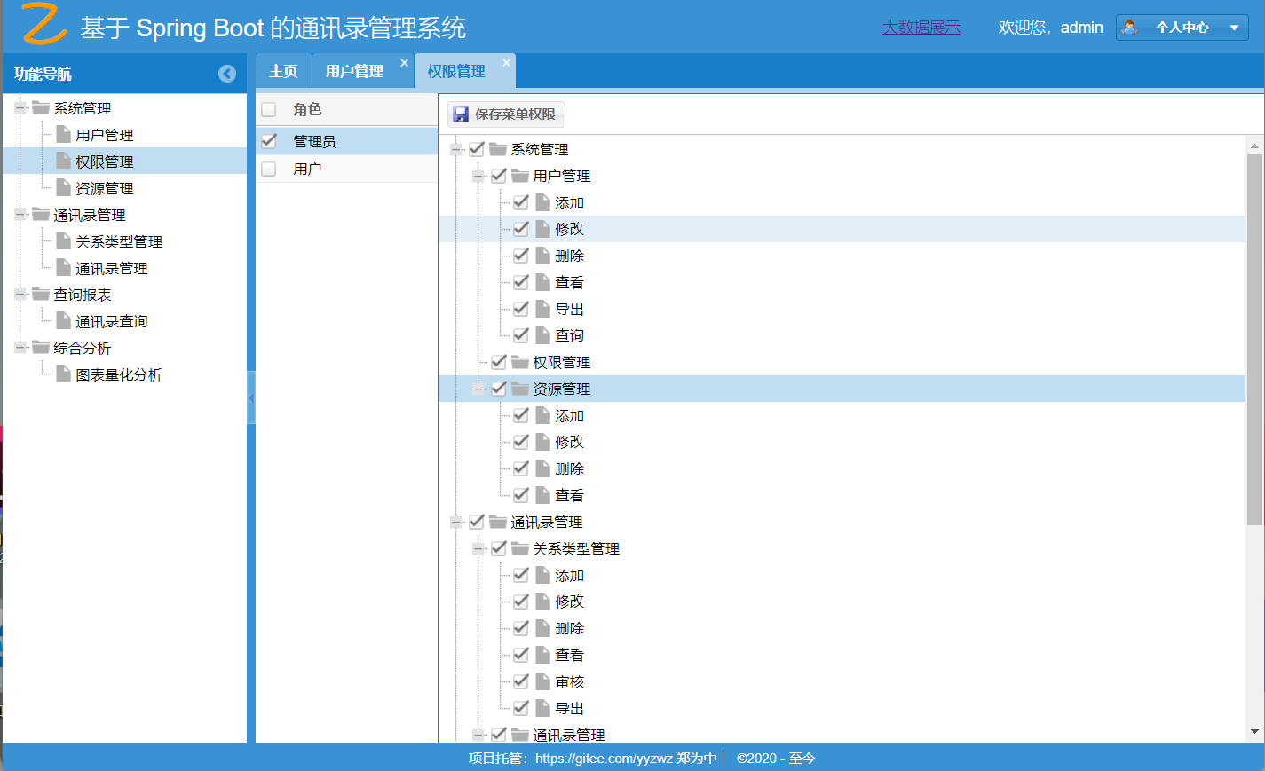Click the 用户管理 folder icon in permission tree
This screenshot has height=771, width=1265.
point(520,176)
